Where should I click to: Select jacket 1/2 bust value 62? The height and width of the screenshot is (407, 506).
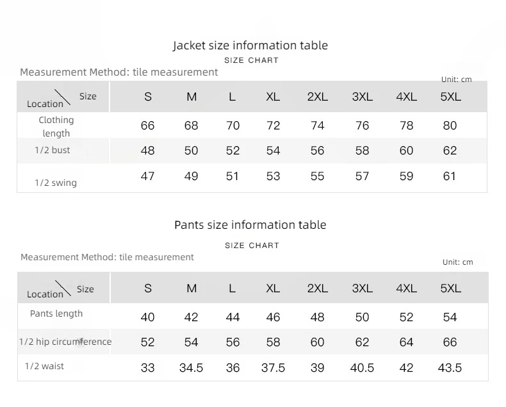[450, 151]
